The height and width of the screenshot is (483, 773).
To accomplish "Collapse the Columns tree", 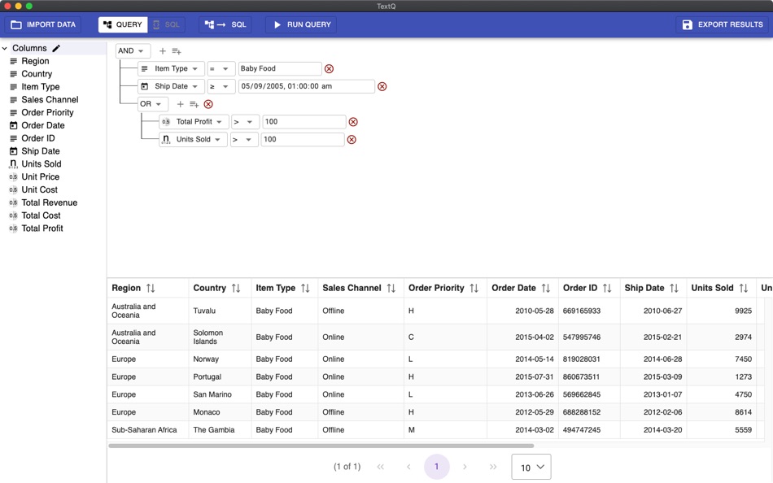I will 5,48.
